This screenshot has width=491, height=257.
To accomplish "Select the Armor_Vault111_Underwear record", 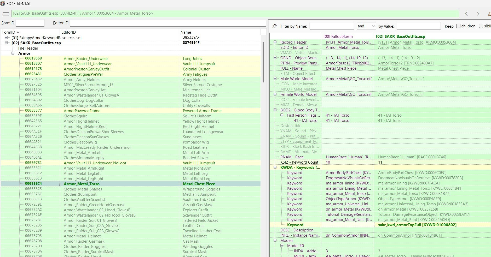I will click(88, 64).
